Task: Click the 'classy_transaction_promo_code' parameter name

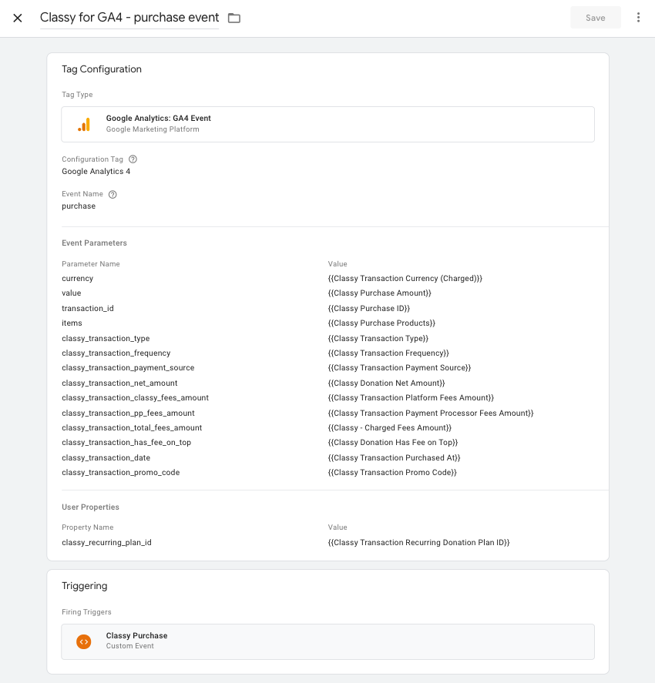Action: pyautogui.click(x=121, y=473)
